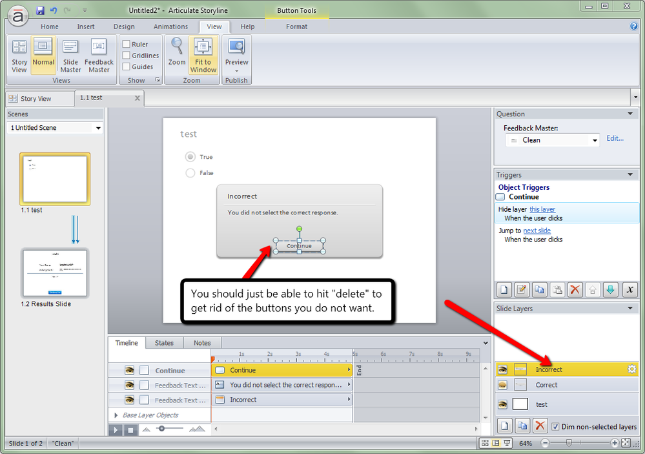This screenshot has height=454, width=645.
Task: Enable the Ruler checkbox
Action: click(127, 45)
